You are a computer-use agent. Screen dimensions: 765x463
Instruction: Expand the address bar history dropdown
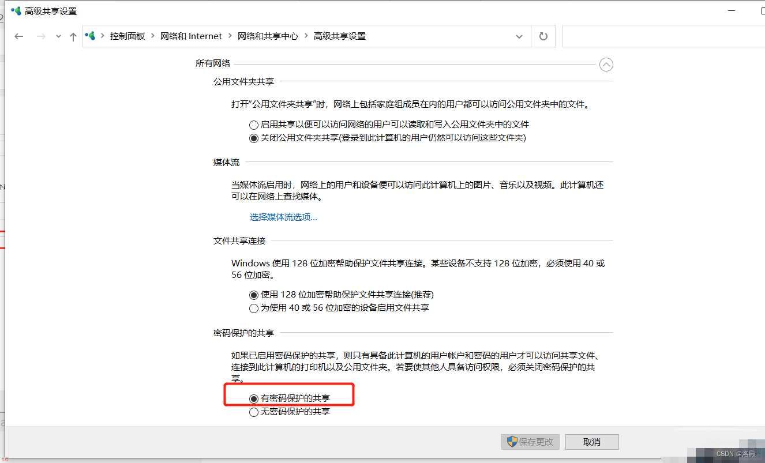click(519, 36)
